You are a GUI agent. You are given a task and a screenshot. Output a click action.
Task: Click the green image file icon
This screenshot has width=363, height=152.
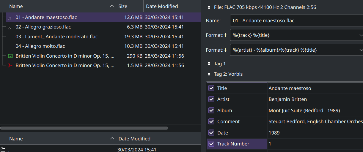tap(11, 56)
